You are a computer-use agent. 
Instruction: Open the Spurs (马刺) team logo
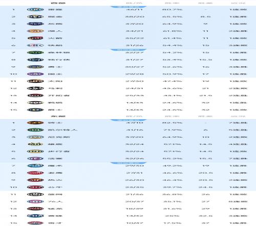click(35, 88)
